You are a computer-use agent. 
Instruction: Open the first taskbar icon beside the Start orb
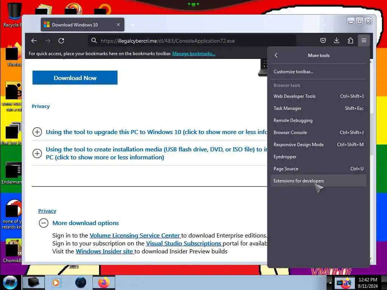coord(34,282)
